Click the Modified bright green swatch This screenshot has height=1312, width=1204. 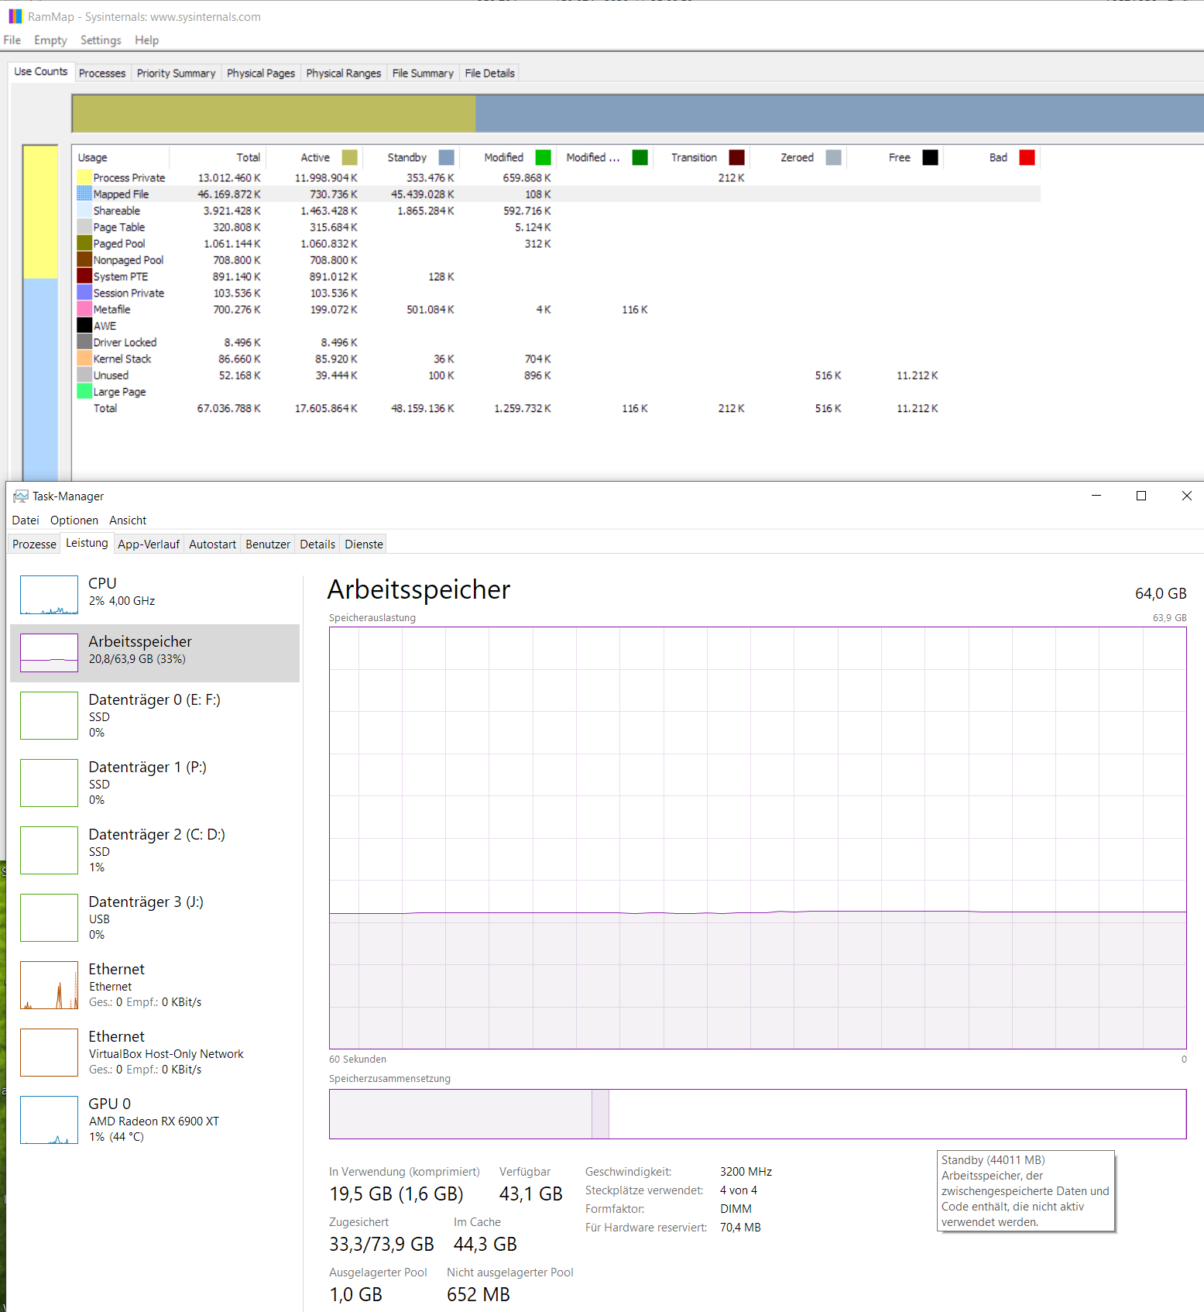(x=544, y=157)
